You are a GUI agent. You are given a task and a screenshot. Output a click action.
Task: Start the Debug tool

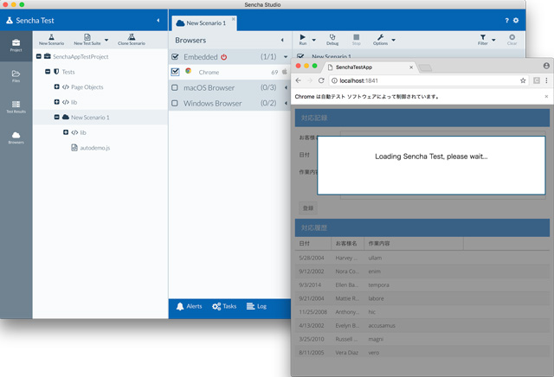(332, 39)
